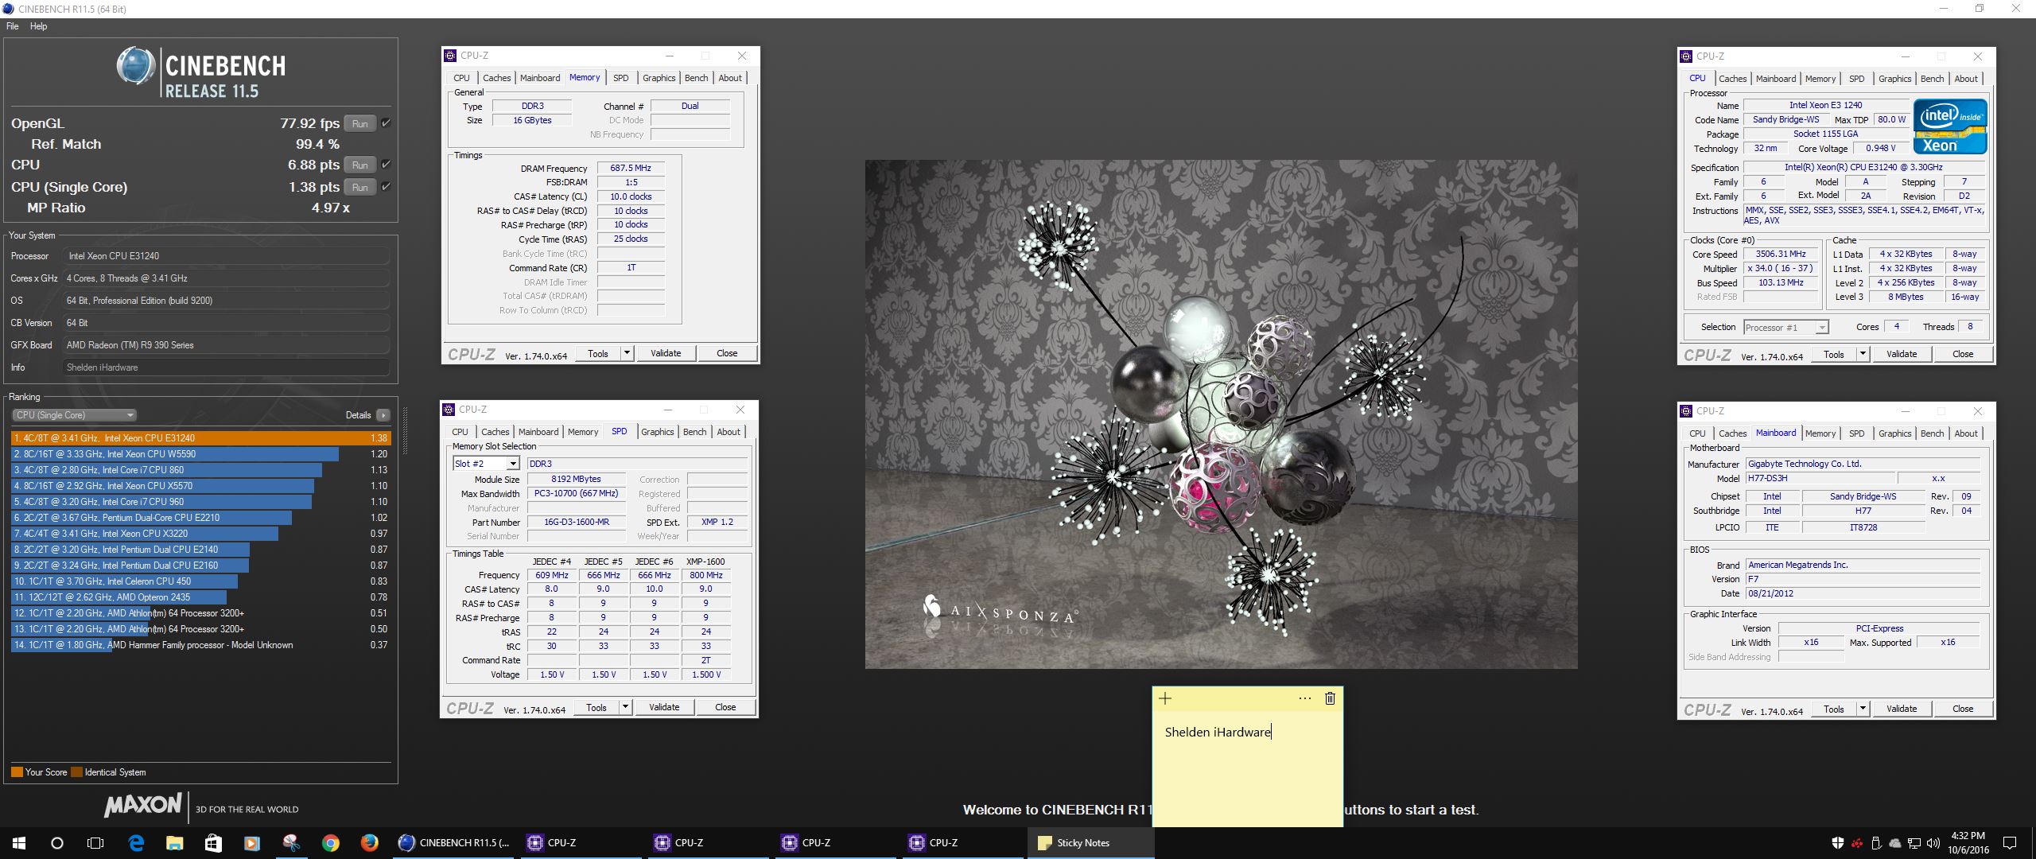Delete the sticky note with trash icon
The width and height of the screenshot is (2036, 859).
(x=1330, y=698)
